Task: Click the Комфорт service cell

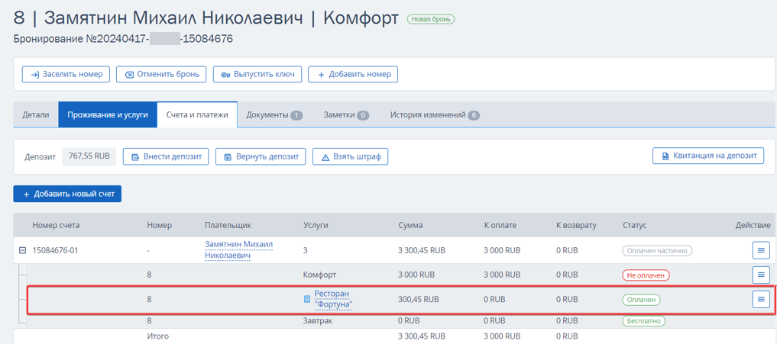Action: [x=319, y=275]
